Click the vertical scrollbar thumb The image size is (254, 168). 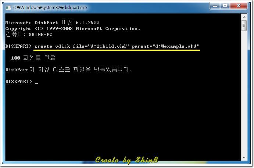click(x=244, y=25)
